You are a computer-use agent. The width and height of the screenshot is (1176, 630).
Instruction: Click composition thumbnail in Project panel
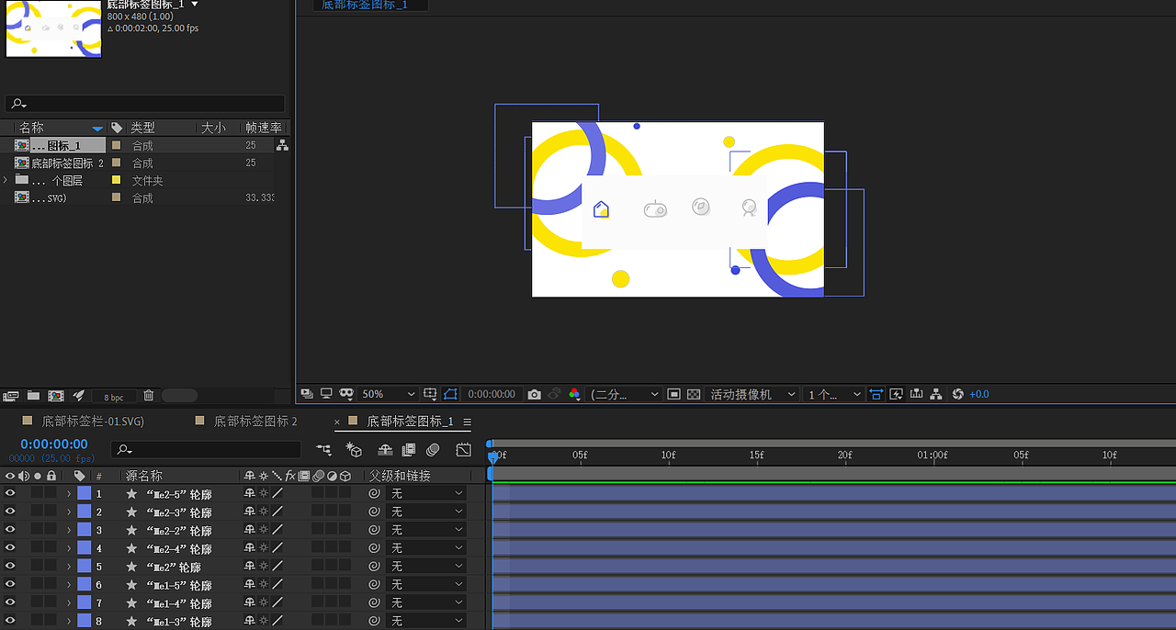(x=53, y=28)
